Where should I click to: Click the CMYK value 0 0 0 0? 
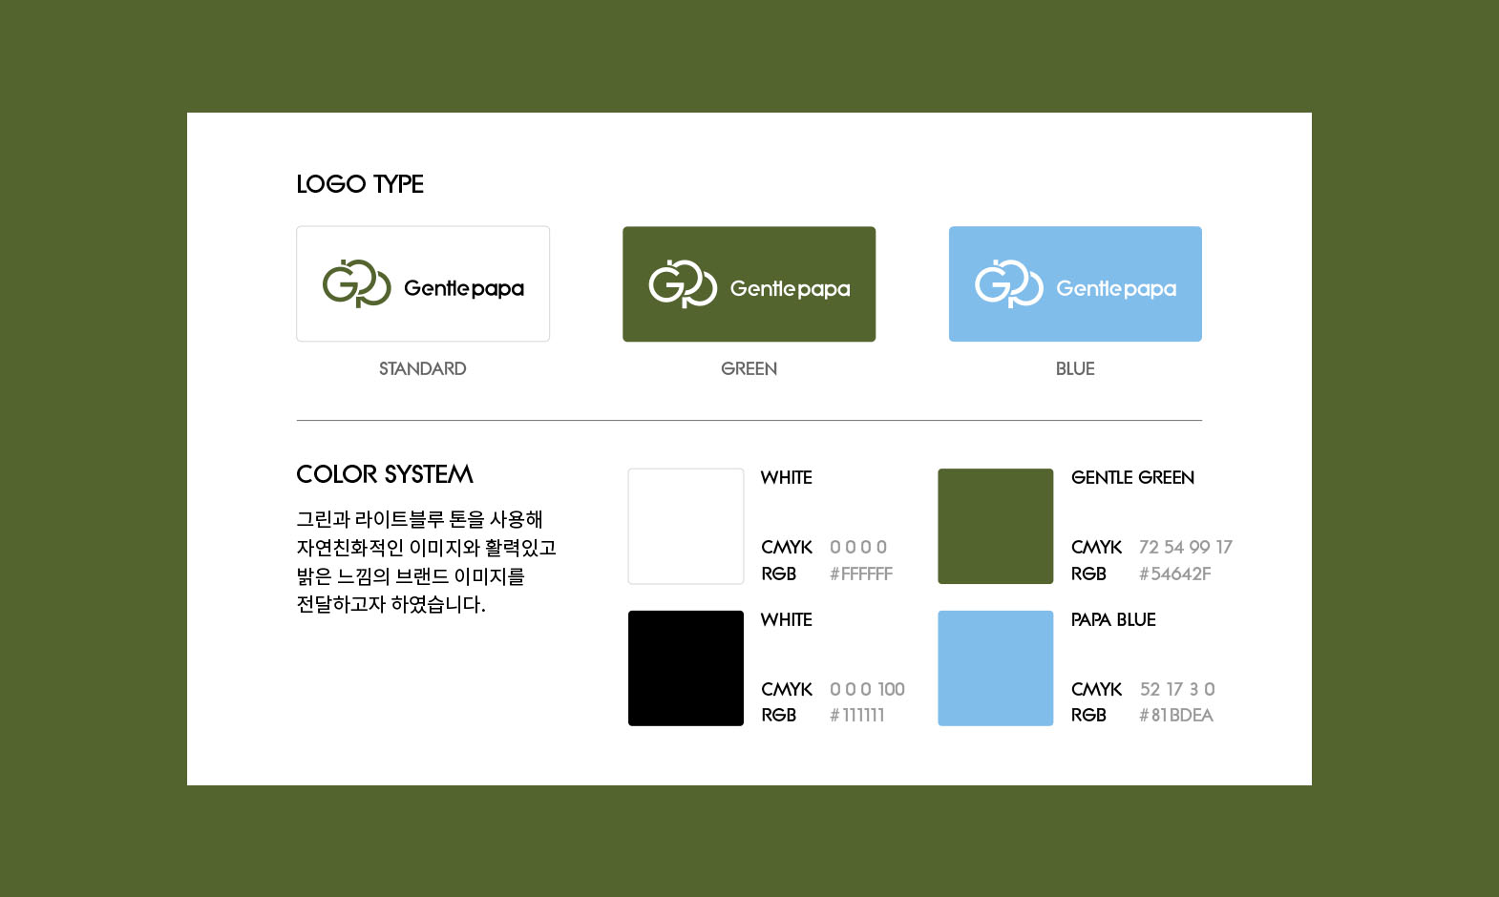point(858,547)
